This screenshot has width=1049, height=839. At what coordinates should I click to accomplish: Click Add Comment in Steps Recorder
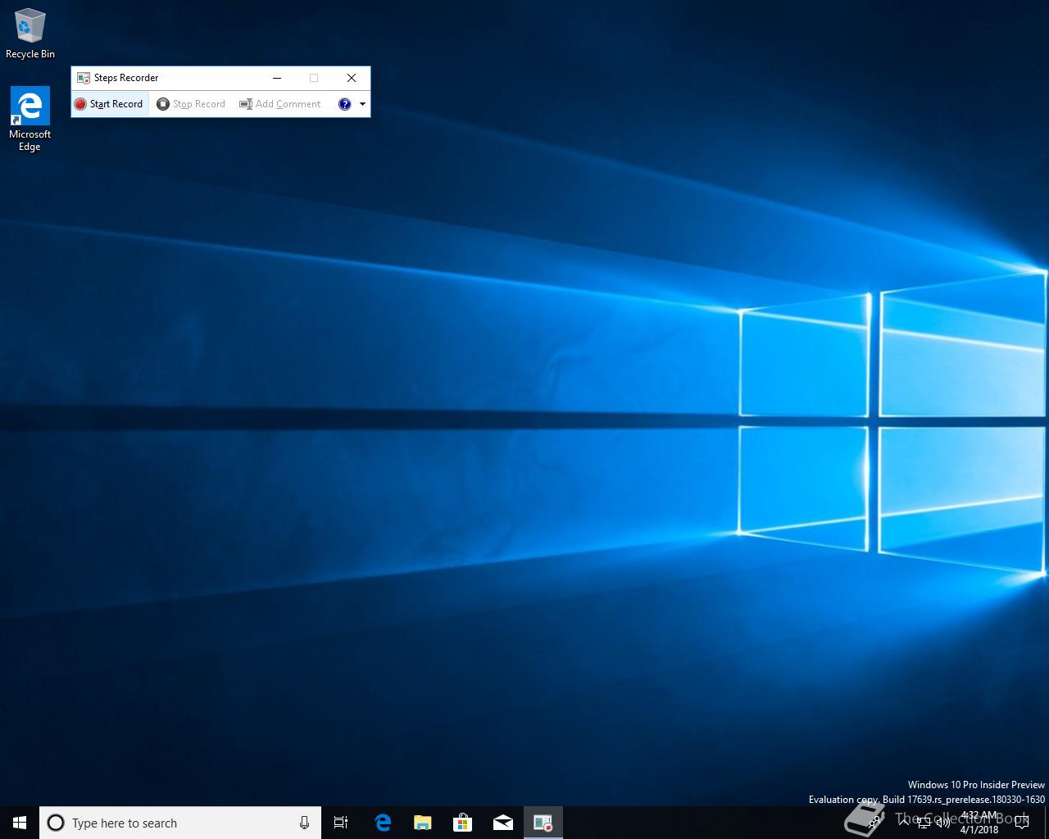280,104
